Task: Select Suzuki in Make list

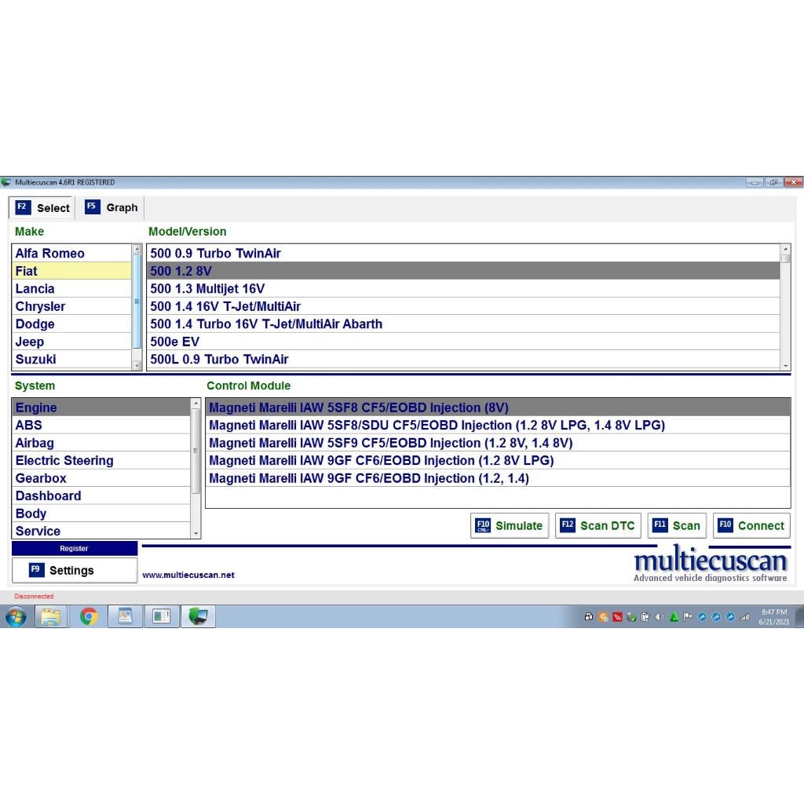Action: (71, 360)
